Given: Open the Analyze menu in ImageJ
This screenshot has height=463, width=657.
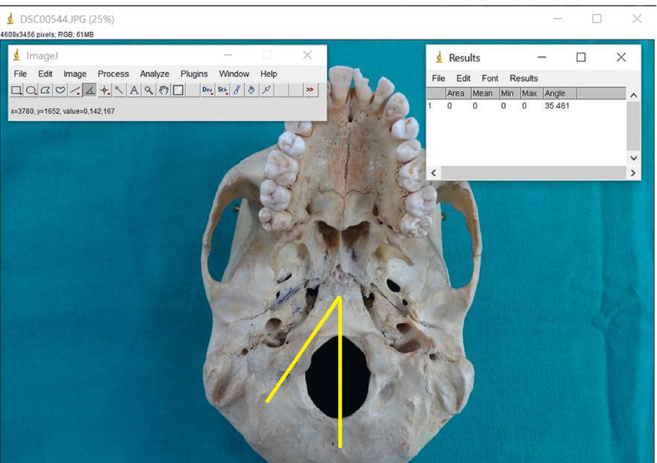Looking at the screenshot, I should (154, 74).
